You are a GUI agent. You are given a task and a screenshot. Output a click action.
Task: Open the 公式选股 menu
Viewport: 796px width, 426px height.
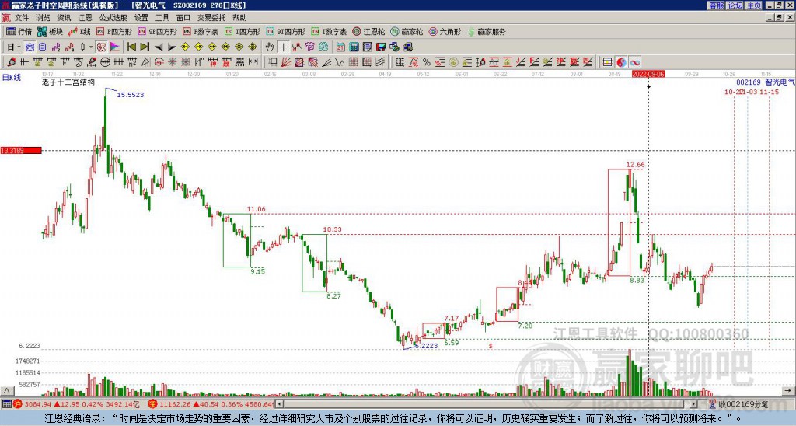115,17
